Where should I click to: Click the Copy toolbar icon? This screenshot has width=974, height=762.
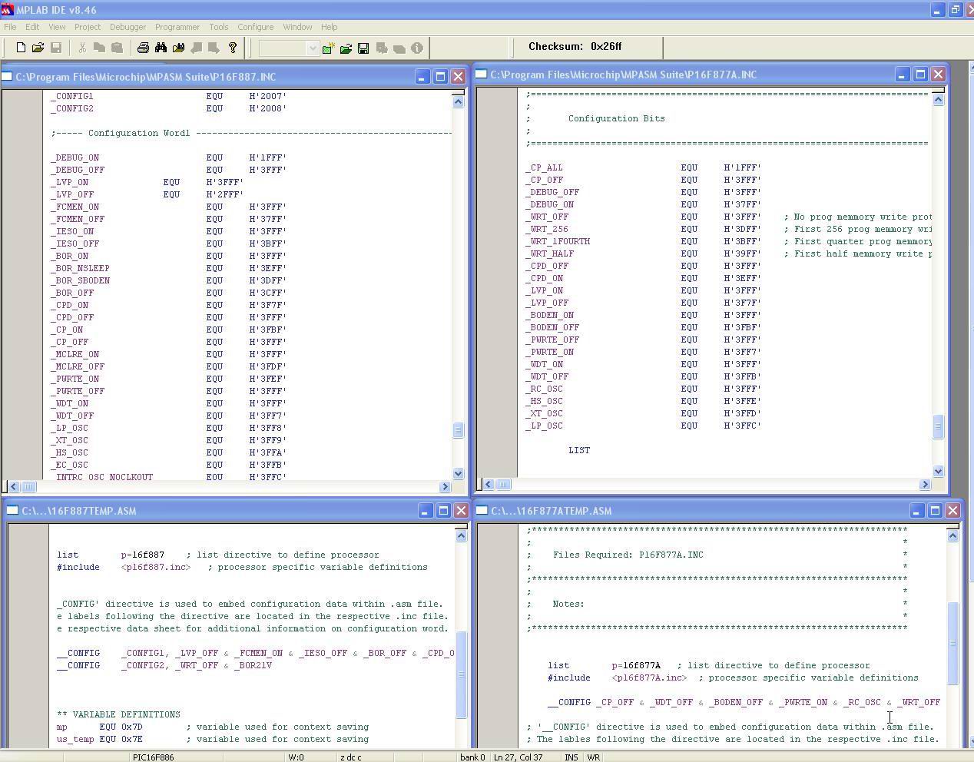(x=99, y=48)
